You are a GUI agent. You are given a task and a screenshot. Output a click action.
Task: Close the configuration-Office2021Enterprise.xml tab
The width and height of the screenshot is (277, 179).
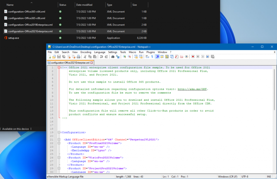[91, 63]
